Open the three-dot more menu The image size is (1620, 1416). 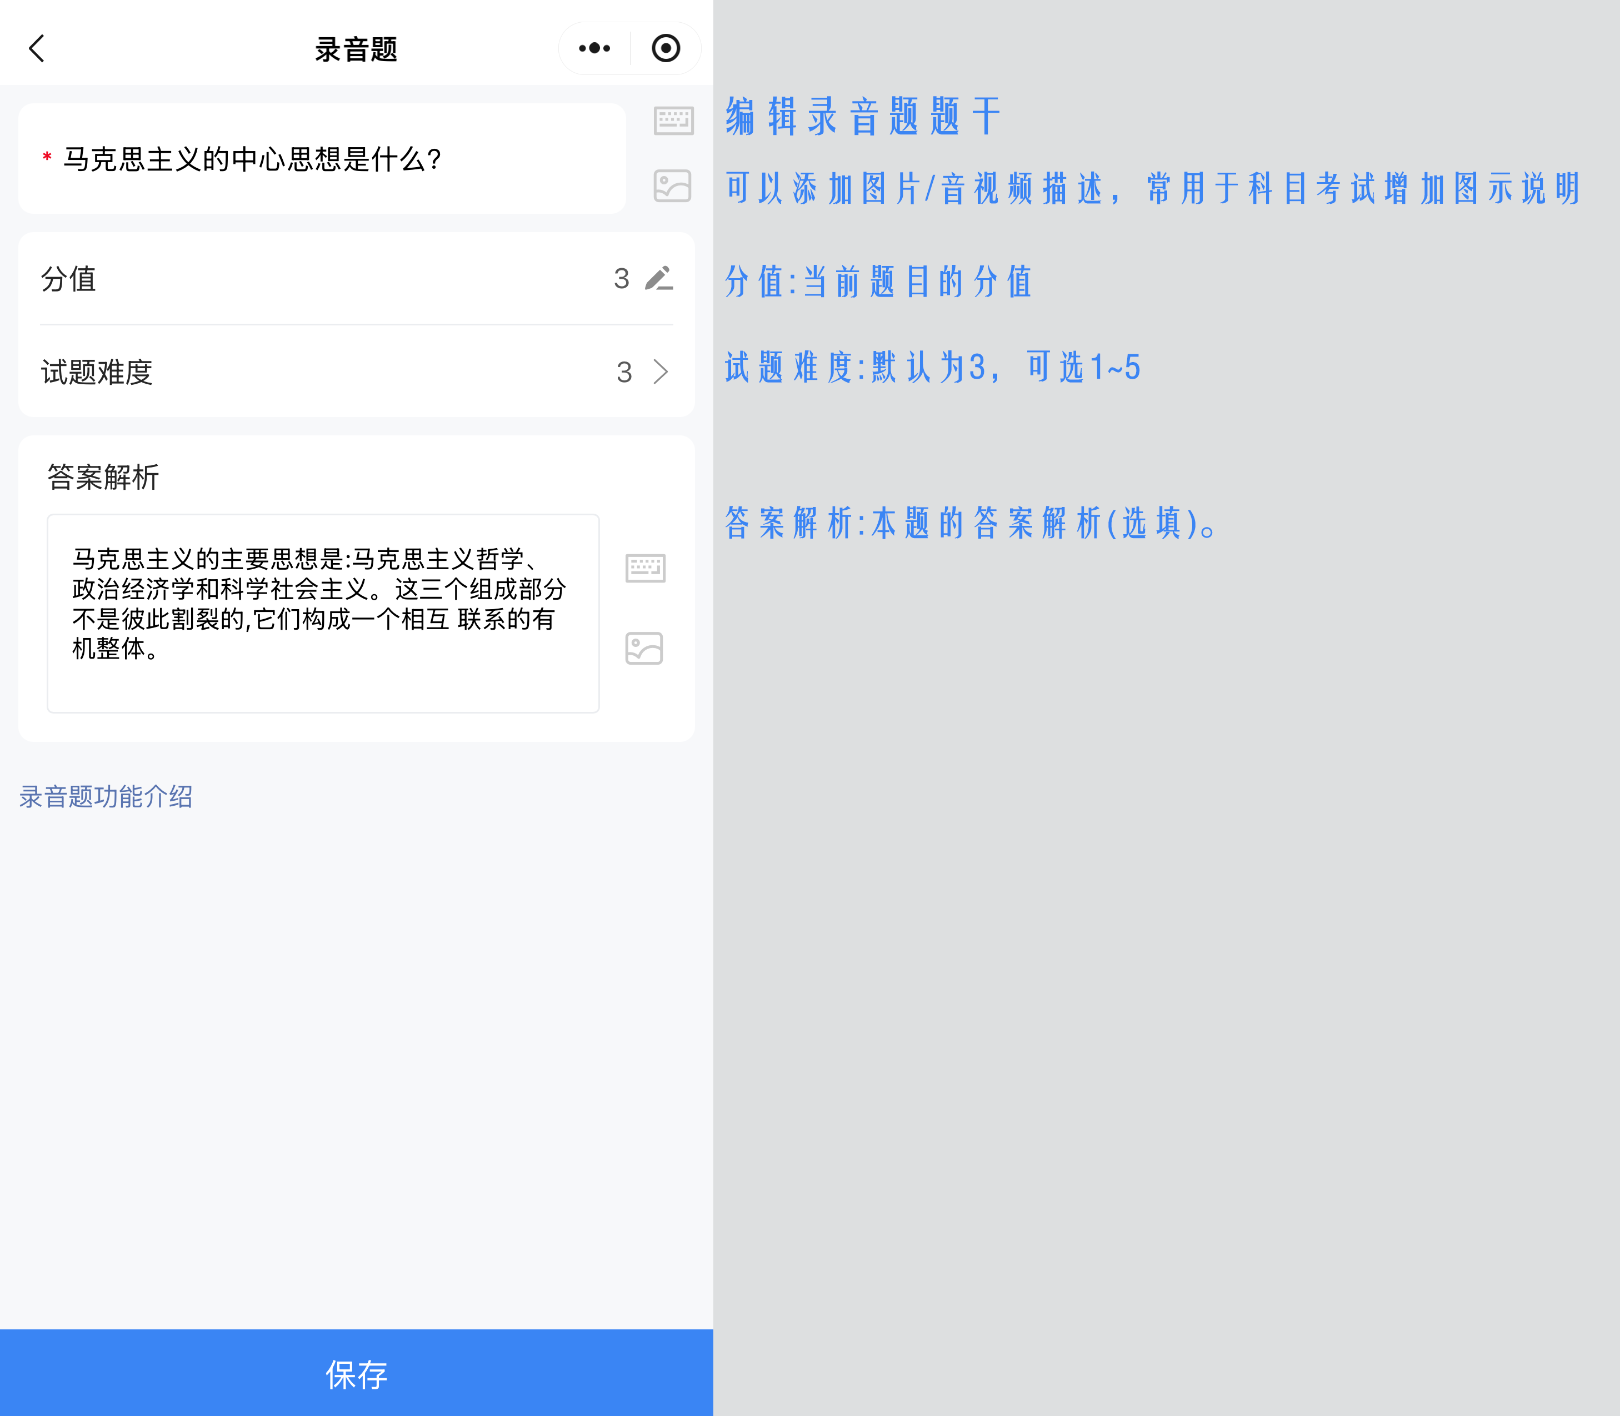594,48
